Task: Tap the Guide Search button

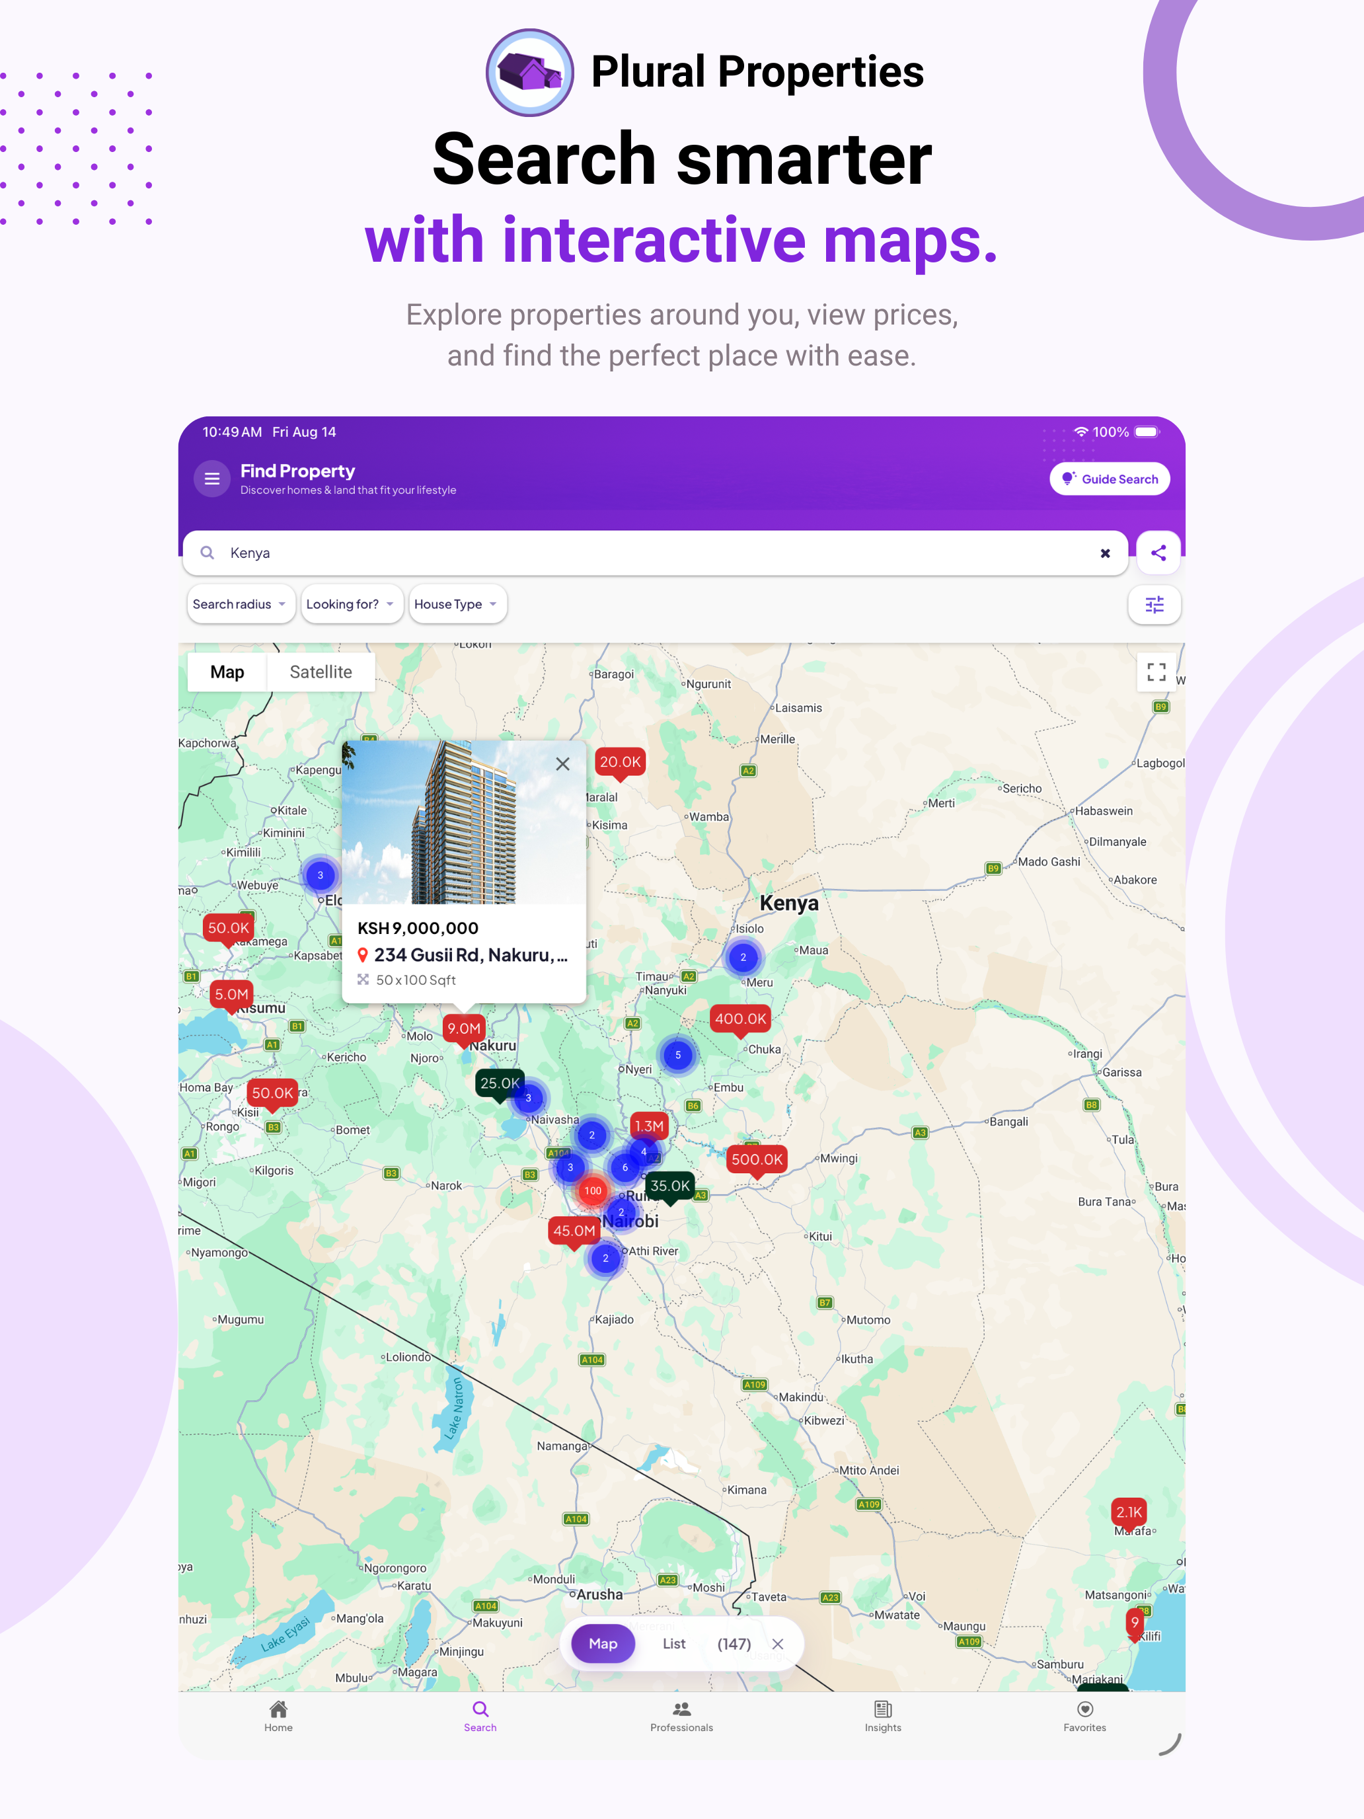Action: 1109,479
